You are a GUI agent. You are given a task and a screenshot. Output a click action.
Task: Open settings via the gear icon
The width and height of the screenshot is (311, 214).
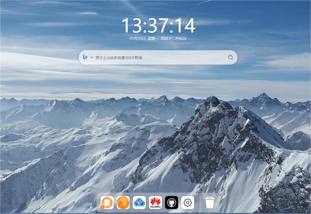click(187, 202)
